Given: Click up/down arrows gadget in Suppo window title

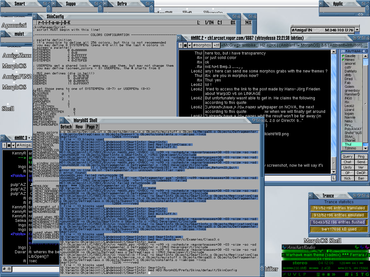Looking at the screenshot, I should click(x=100, y=9).
